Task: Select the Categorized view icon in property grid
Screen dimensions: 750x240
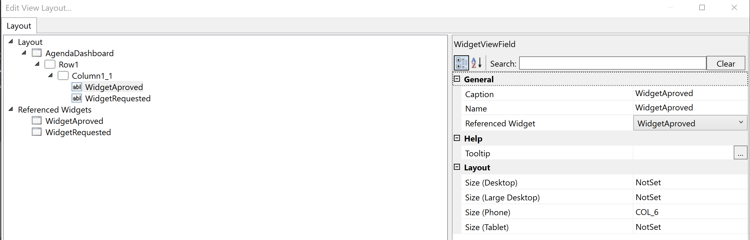Action: pyautogui.click(x=461, y=63)
